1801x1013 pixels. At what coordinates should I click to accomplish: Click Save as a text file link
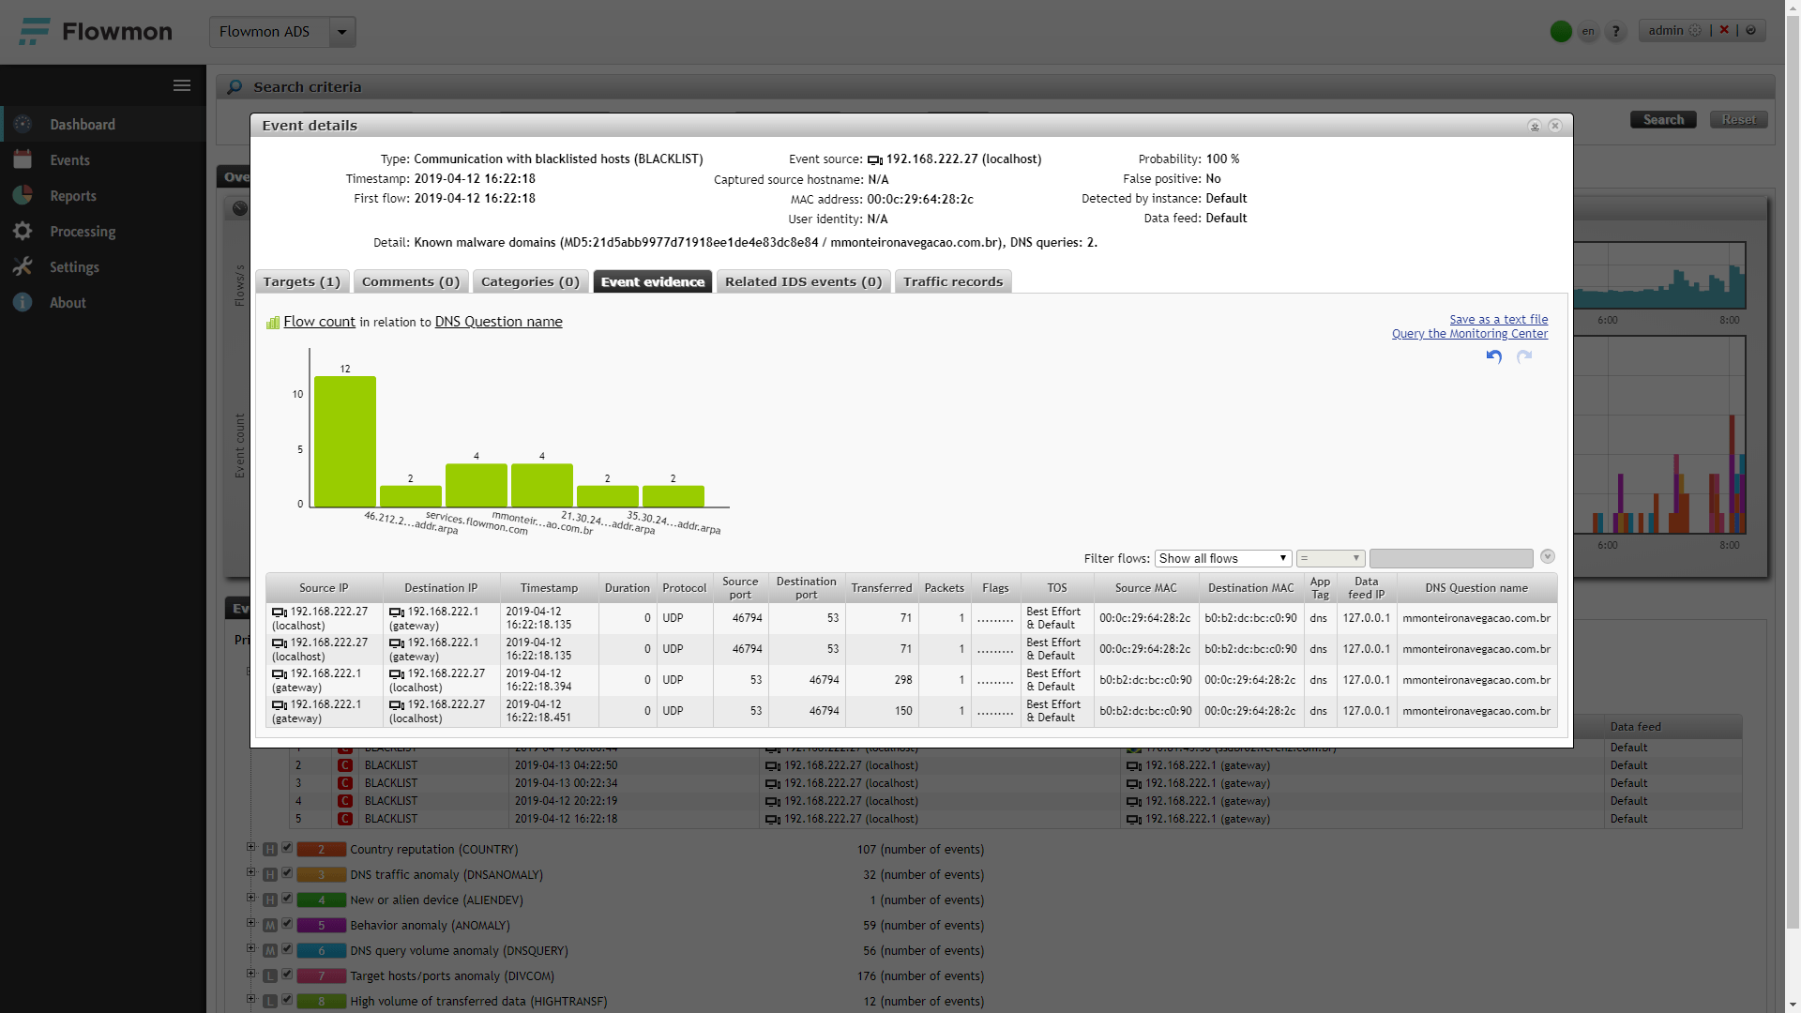(1498, 320)
